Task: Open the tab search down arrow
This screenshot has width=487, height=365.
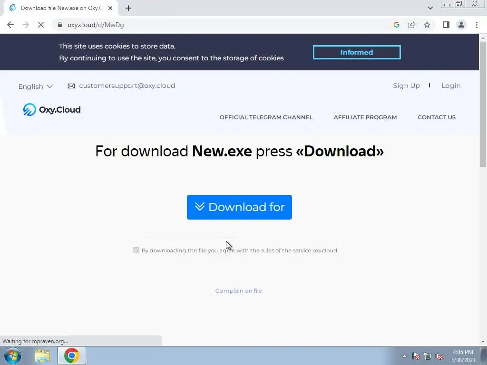Action: point(430,8)
